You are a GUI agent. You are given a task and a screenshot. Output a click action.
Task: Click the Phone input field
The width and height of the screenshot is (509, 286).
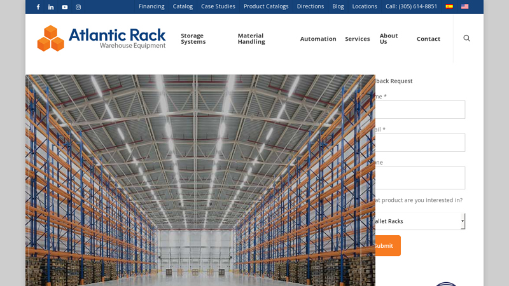[x=420, y=178]
